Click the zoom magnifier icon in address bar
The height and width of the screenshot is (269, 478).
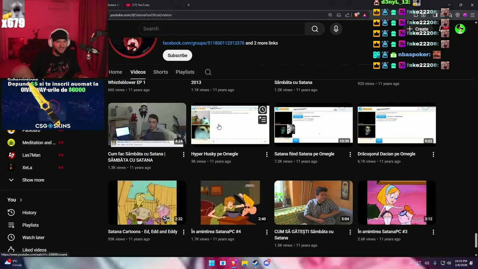click(x=330, y=15)
